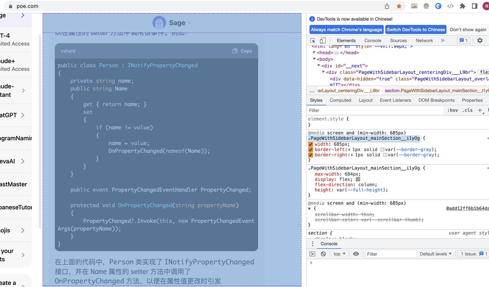Toggle the .cls class editor
This screenshot has width=489, height=287.
[x=467, y=110]
